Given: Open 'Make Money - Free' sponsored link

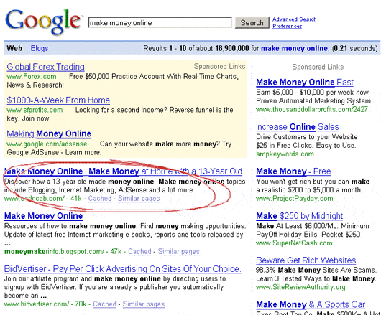Looking at the screenshot, I should [x=293, y=171].
